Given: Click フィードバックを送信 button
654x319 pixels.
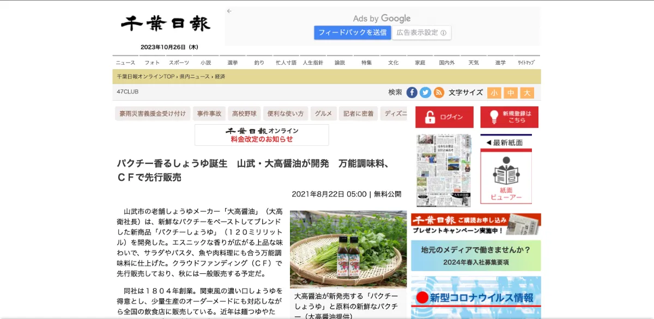Looking at the screenshot, I should [353, 33].
